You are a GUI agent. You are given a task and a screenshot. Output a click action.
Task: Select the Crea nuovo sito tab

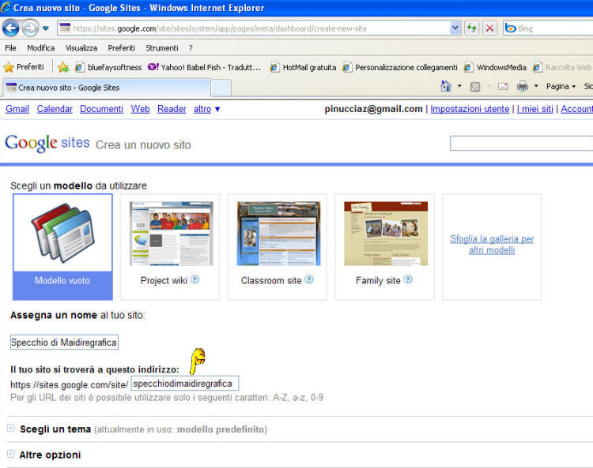(106, 88)
